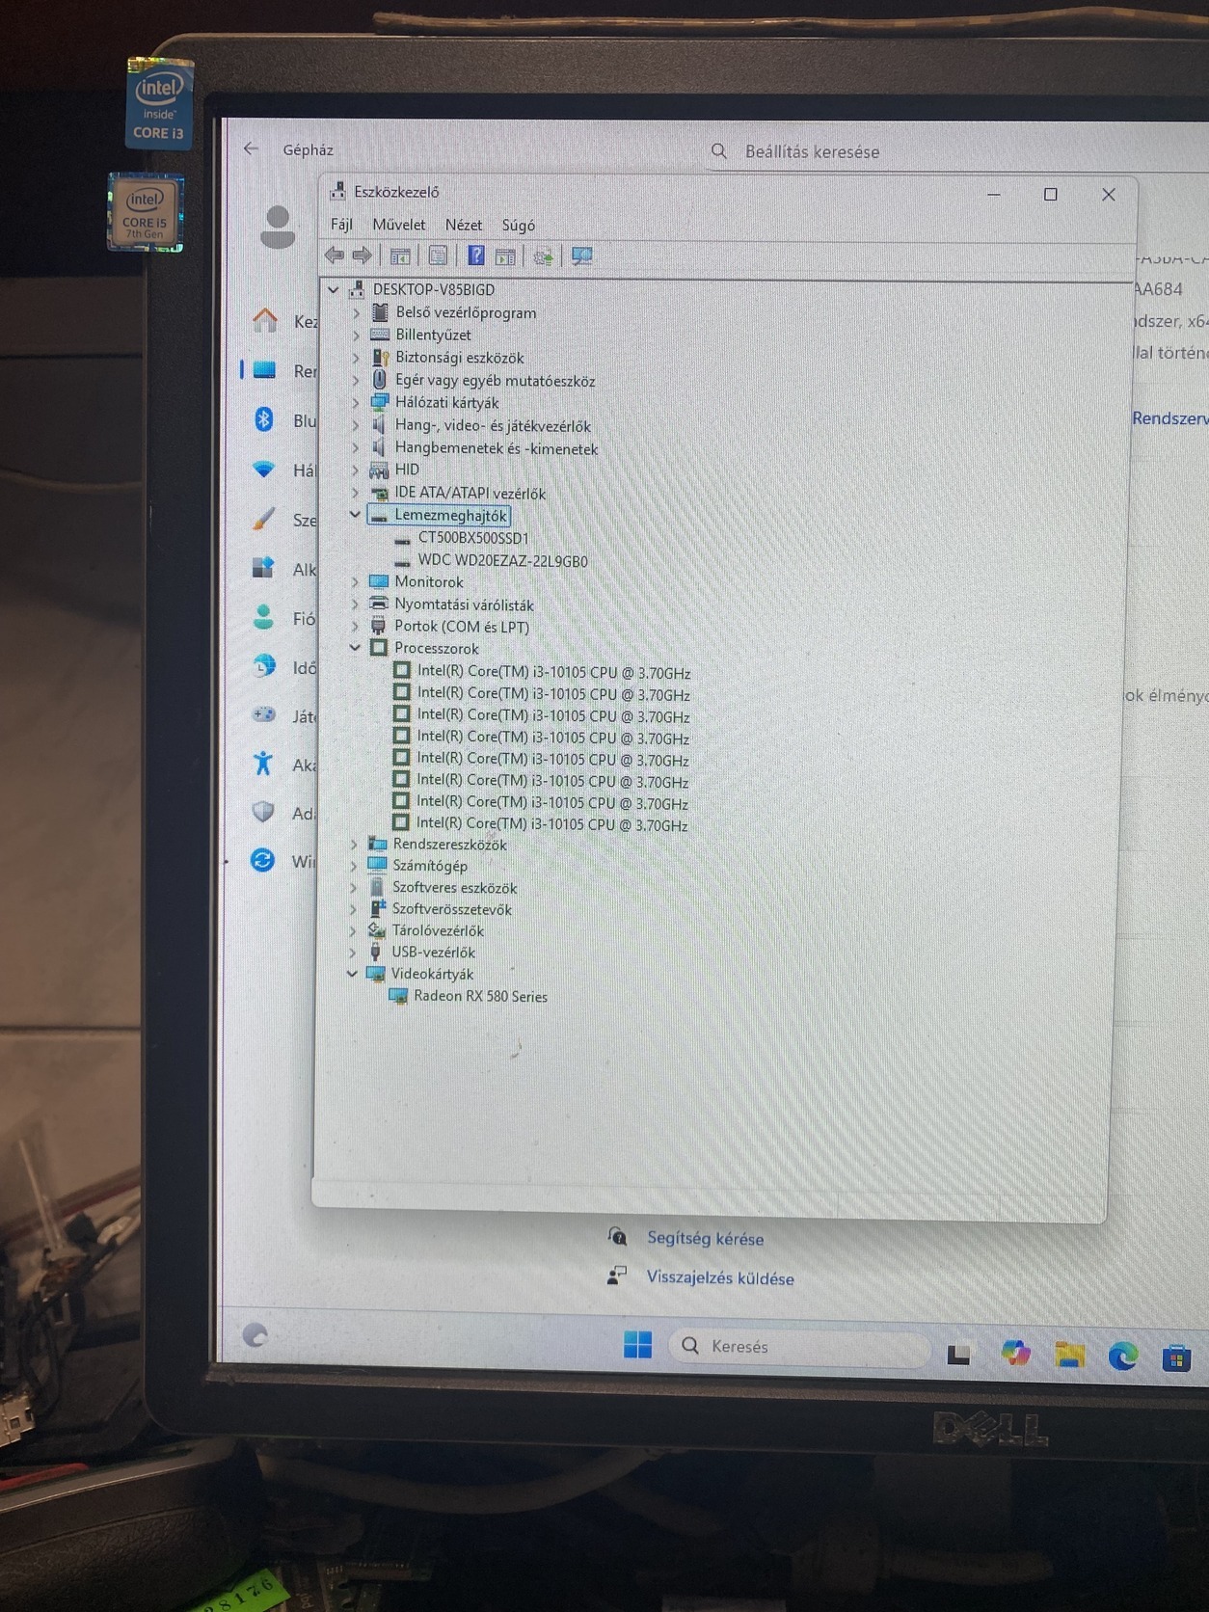Open the Copilot icon in the taskbar
This screenshot has width=1209, height=1612.
click(x=1015, y=1353)
